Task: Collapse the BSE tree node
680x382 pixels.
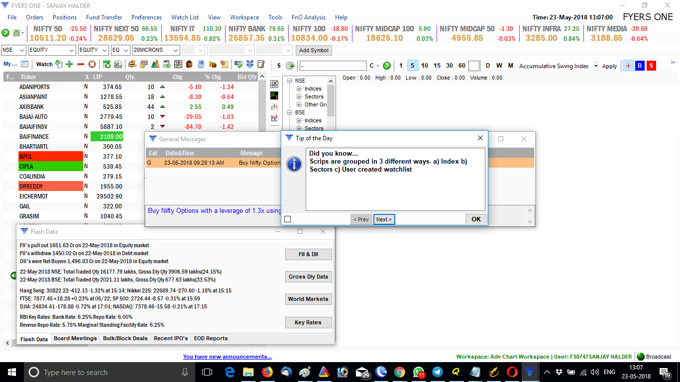Action: tap(290, 112)
